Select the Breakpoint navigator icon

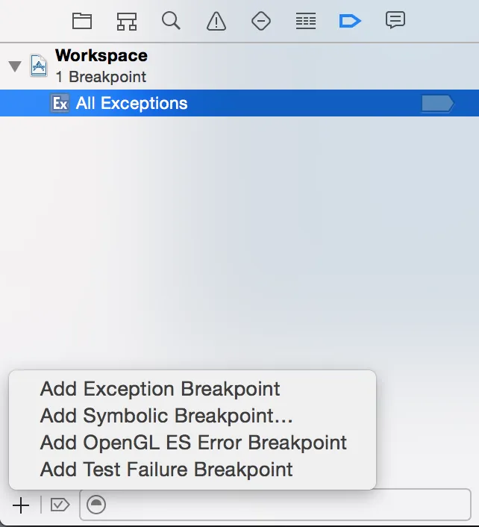pos(349,21)
